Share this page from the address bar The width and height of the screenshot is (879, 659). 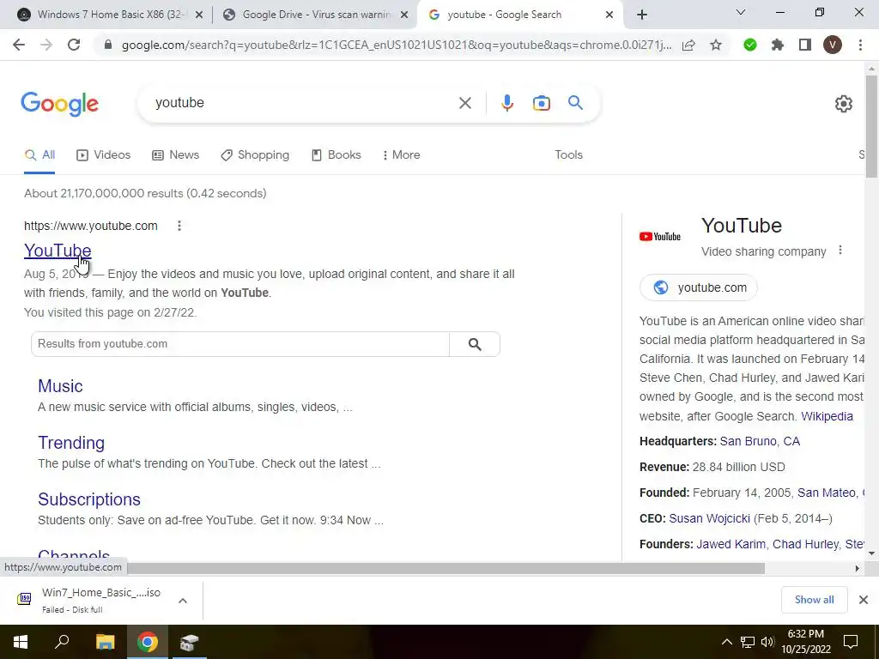click(688, 45)
